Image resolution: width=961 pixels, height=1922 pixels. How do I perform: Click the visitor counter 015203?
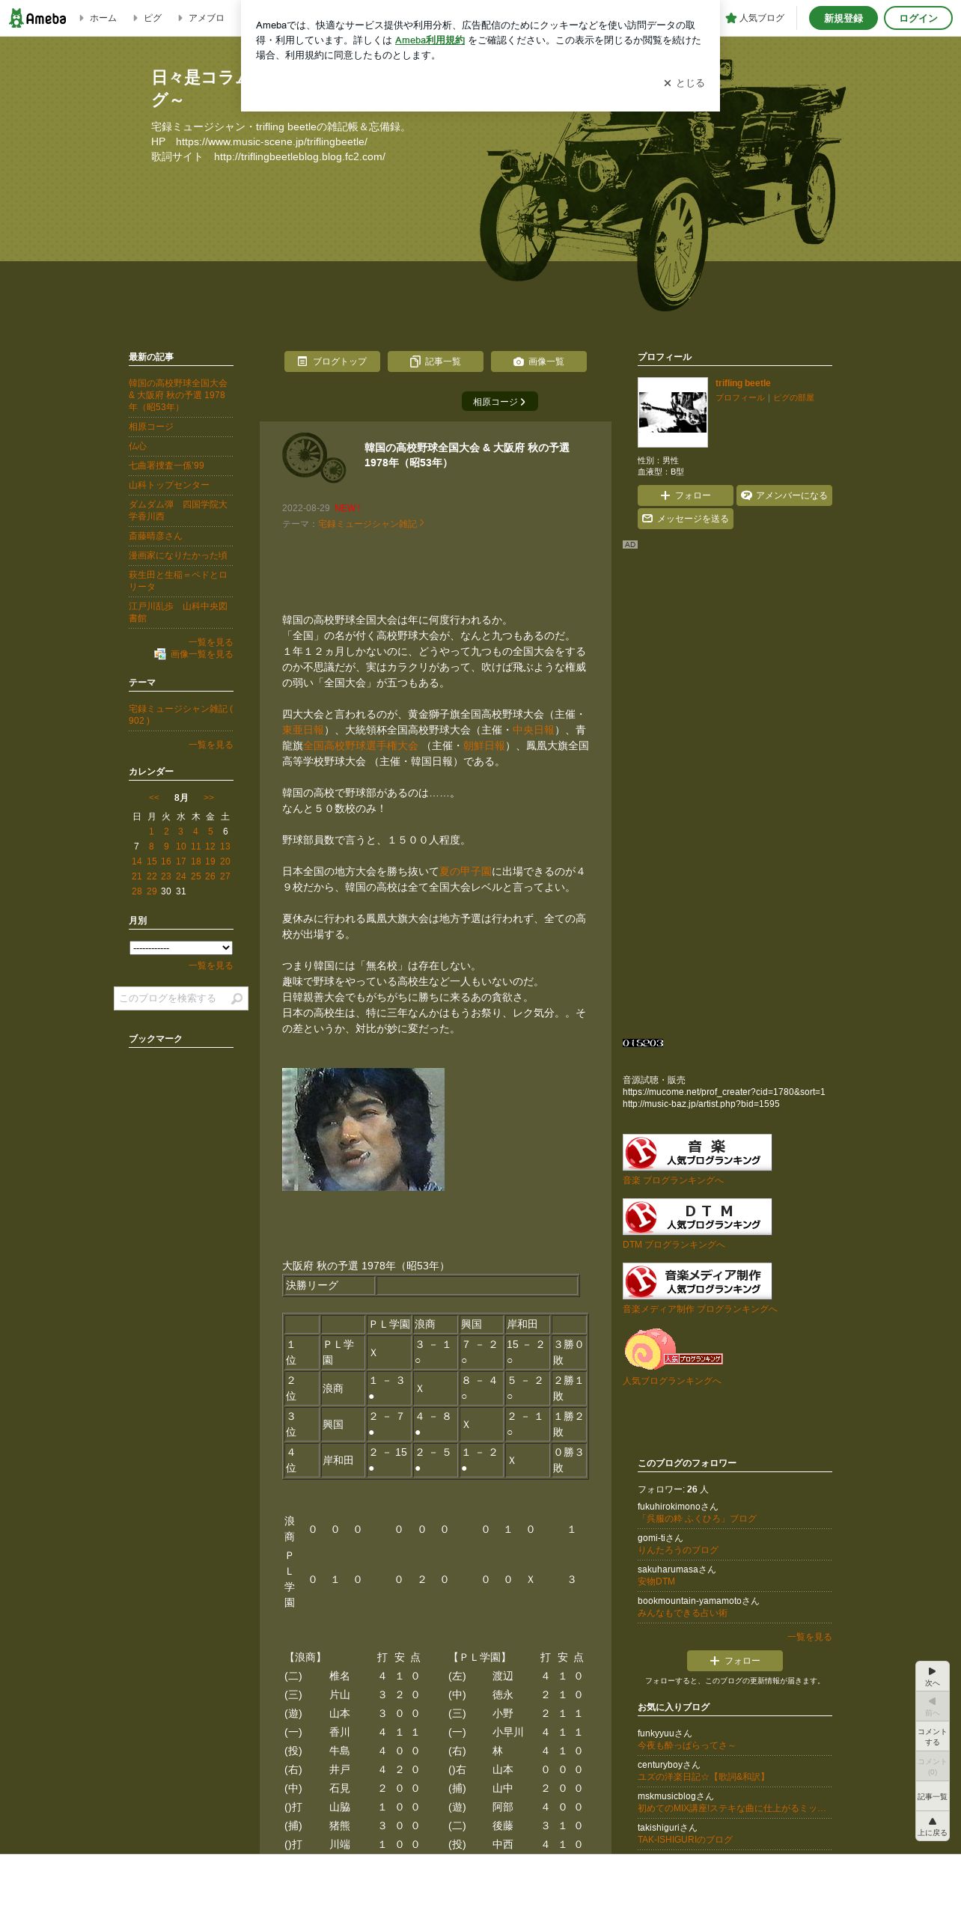tap(643, 1043)
